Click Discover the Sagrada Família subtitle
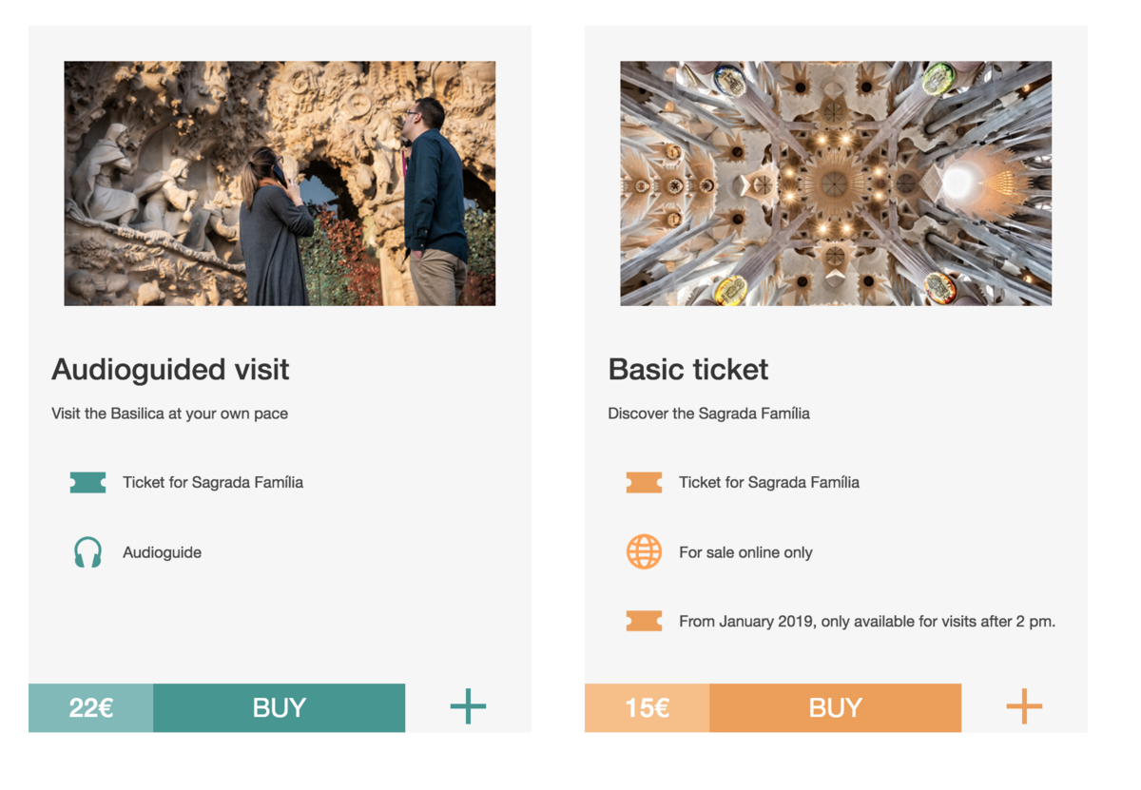The height and width of the screenshot is (790, 1141). 708,414
